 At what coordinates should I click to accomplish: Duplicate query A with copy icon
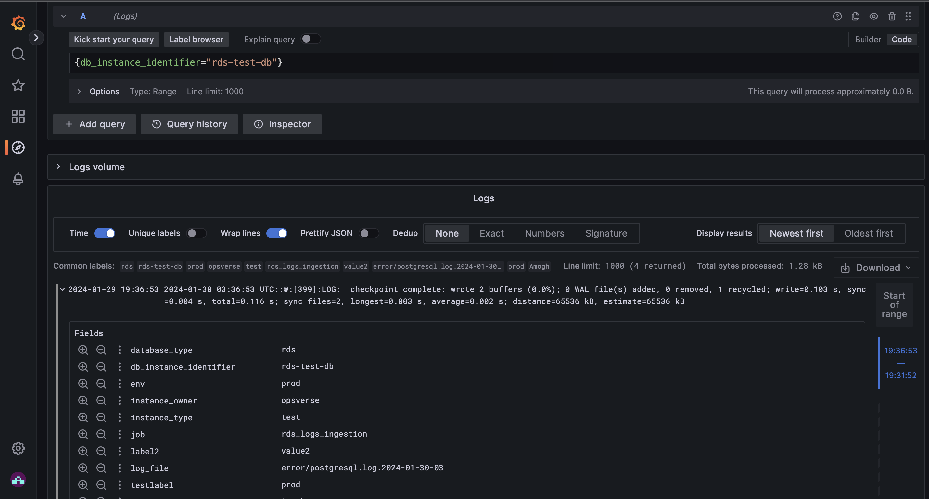coord(855,16)
